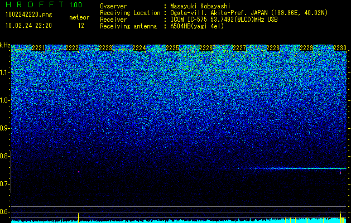Viewport: 351px width, 223px height.
Task: Click the HROFFT title text
Action: click(35, 4)
